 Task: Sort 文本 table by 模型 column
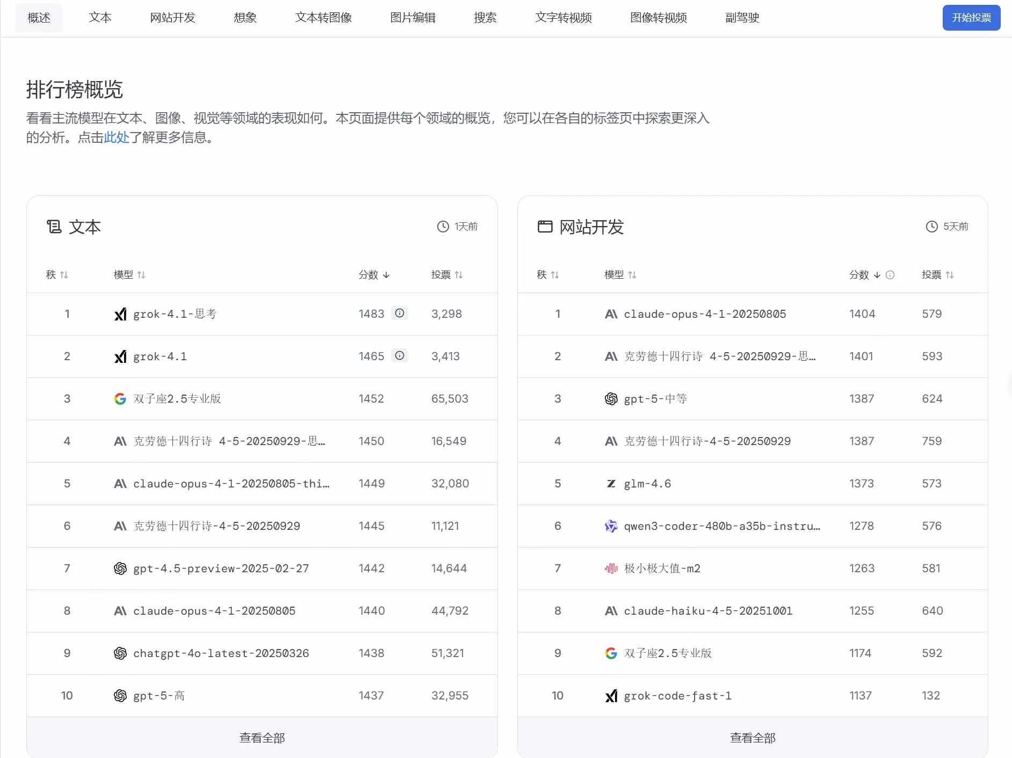point(129,275)
